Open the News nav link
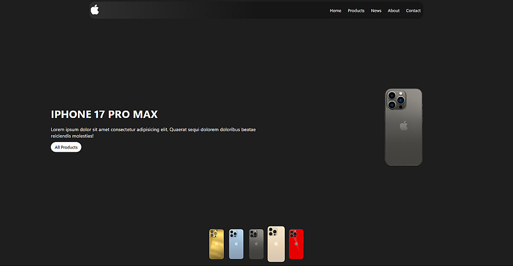This screenshot has height=266, width=513. click(376, 11)
